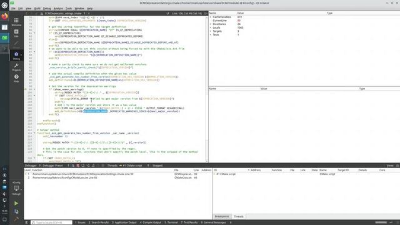Screen dimensions: 400x225
Task: Open KDE application launcher icon
Action: click(4, 5)
